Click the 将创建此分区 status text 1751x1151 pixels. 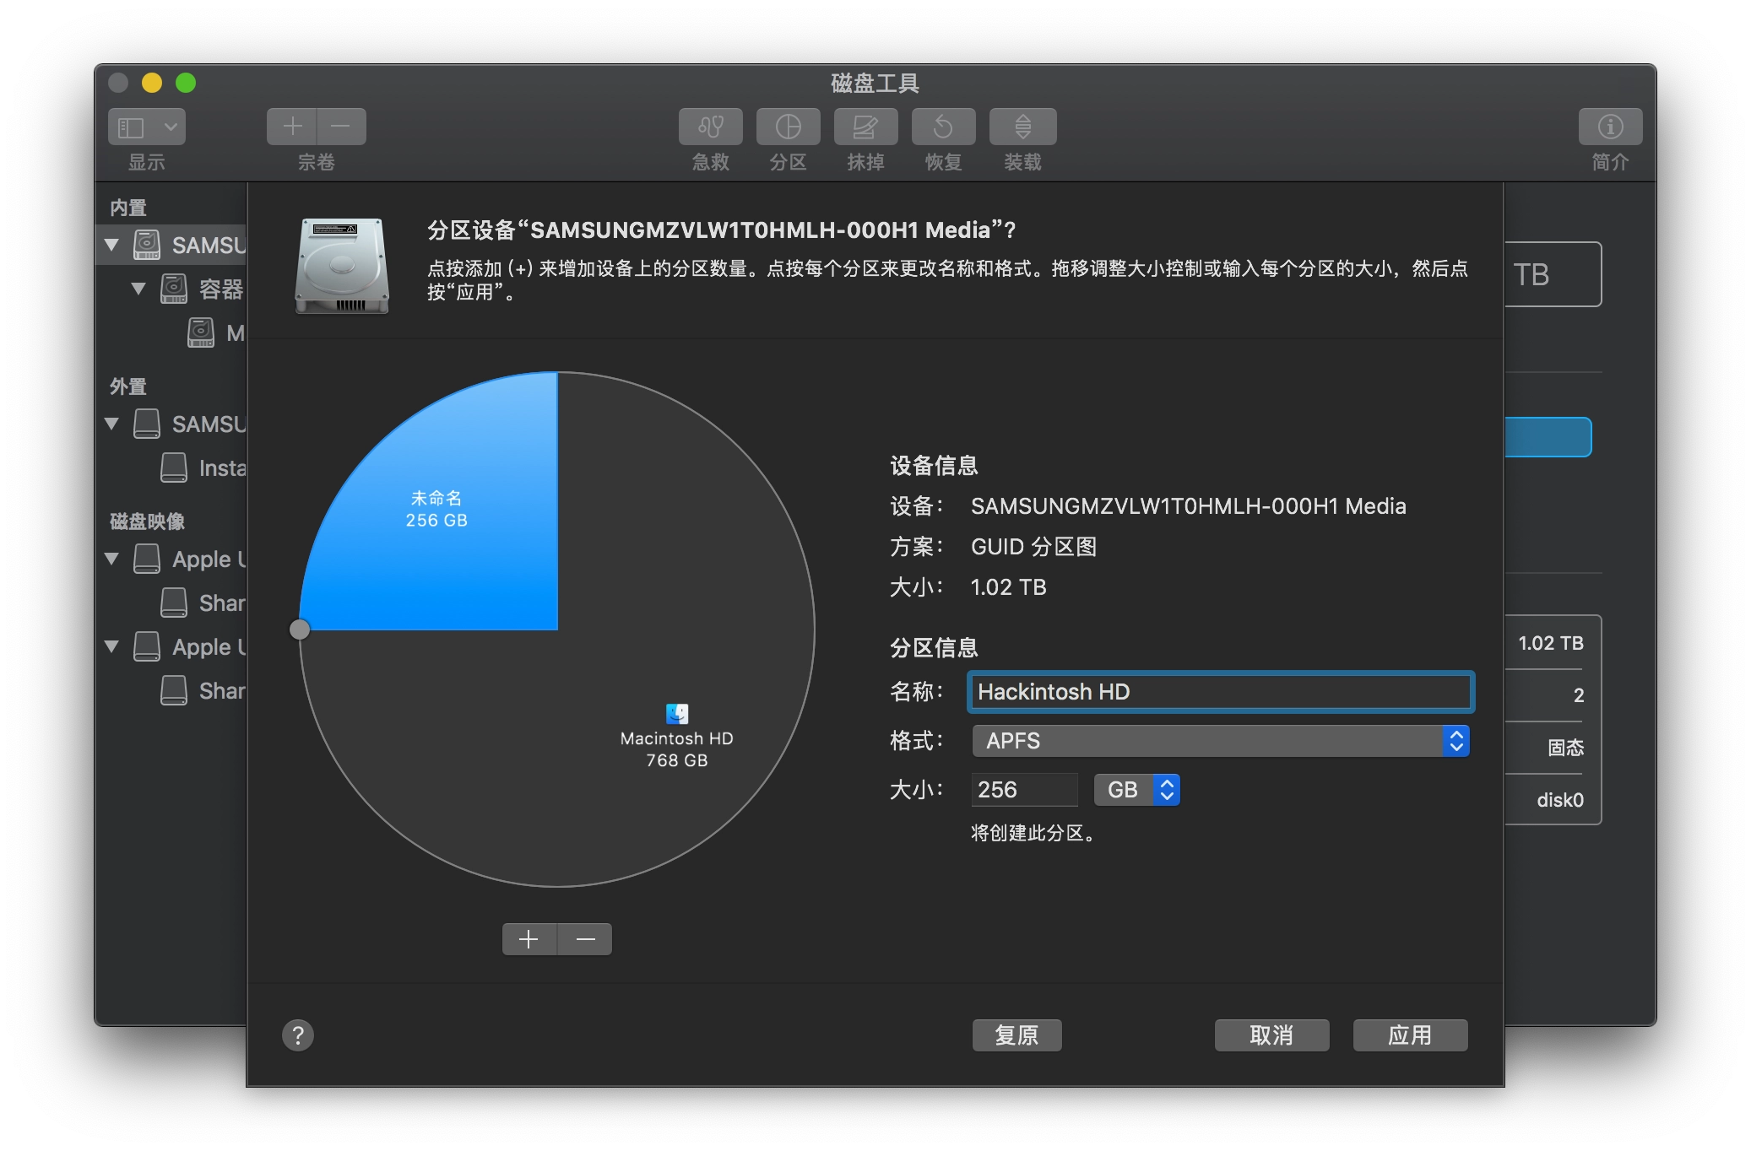tap(1033, 834)
